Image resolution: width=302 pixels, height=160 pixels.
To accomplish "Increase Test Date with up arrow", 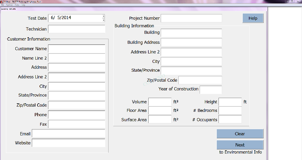I will [104, 16].
